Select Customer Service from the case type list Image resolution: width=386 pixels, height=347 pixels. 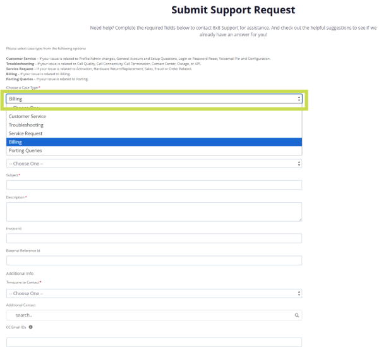coord(27,117)
